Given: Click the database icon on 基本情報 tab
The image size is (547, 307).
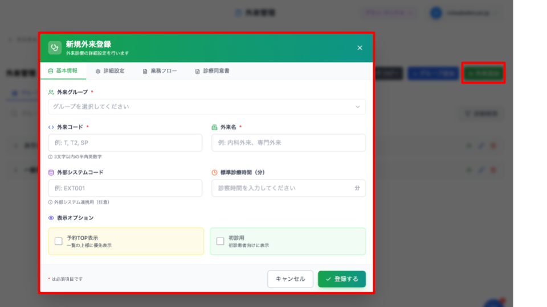Looking at the screenshot, I should (51, 71).
